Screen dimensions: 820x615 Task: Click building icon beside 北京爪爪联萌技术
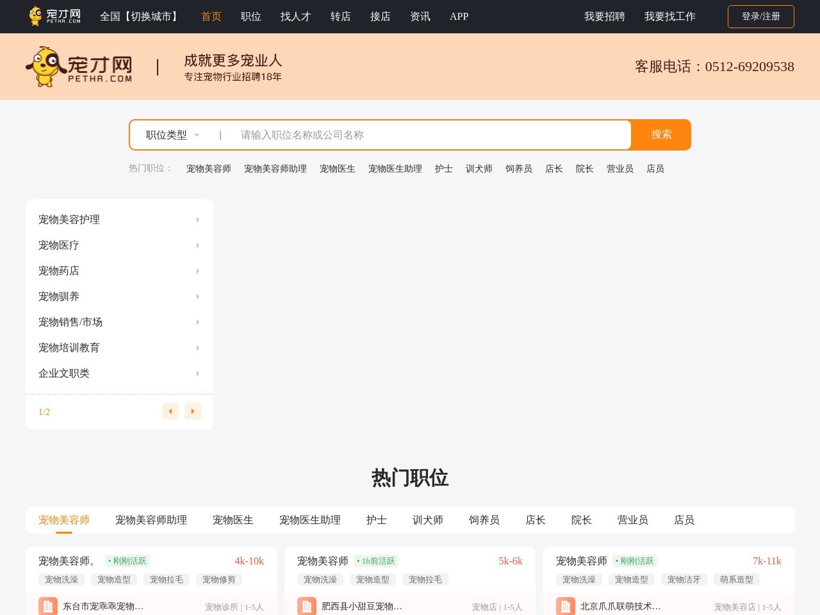[566, 606]
